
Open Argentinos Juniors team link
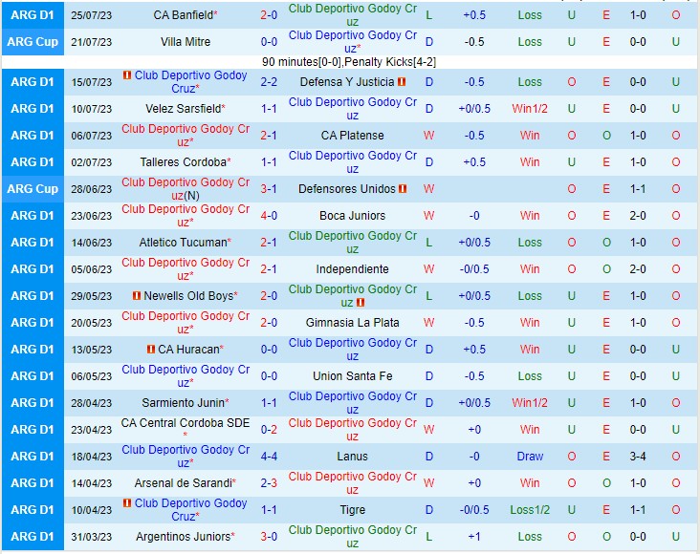[x=183, y=537]
